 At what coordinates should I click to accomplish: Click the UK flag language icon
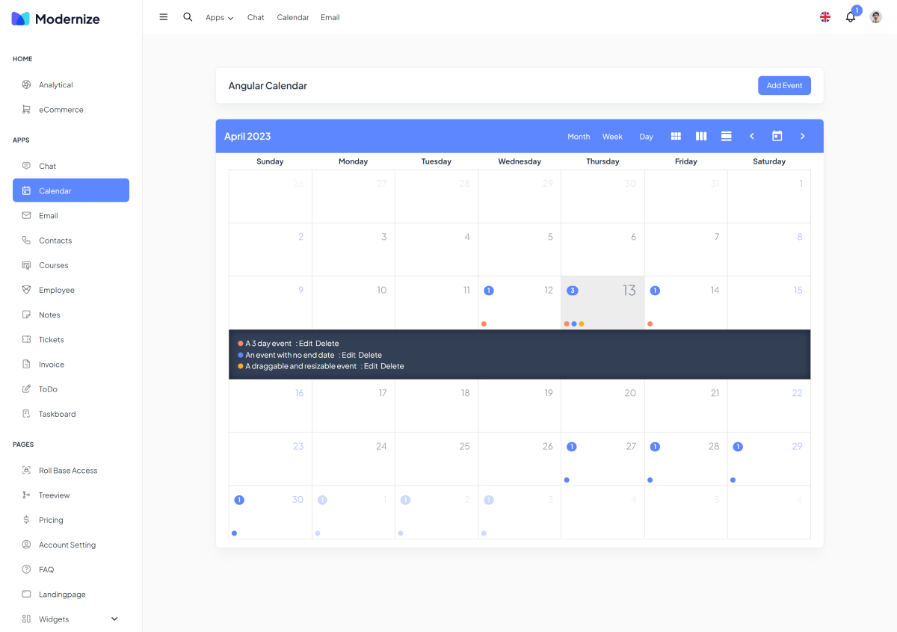pyautogui.click(x=825, y=17)
